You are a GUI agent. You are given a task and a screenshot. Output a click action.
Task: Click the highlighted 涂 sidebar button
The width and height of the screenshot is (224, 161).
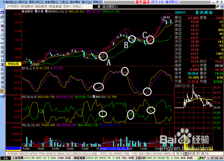tap(2, 91)
